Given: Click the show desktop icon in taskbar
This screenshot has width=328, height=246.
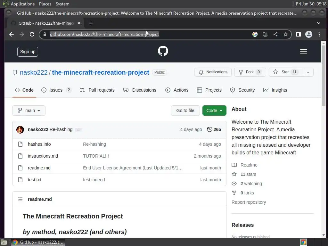Looking at the screenshot, I should (x=4, y=242).
